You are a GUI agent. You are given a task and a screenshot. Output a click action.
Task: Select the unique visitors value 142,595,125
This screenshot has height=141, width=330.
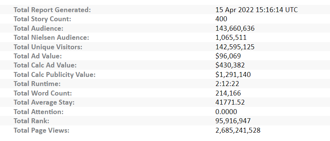235,47
